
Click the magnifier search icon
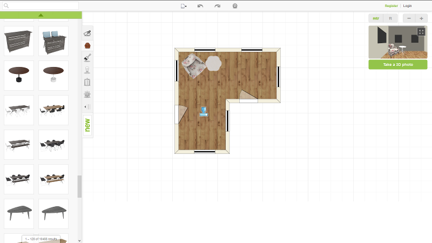tap(6, 5)
